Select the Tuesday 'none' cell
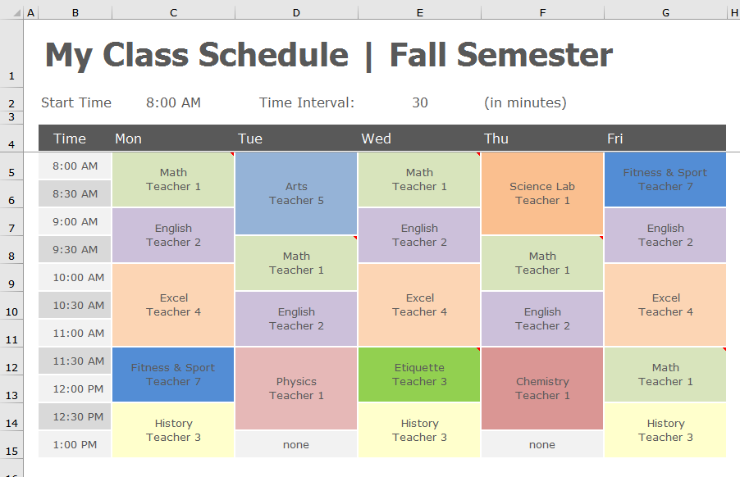The width and height of the screenshot is (740, 477). 296,444
